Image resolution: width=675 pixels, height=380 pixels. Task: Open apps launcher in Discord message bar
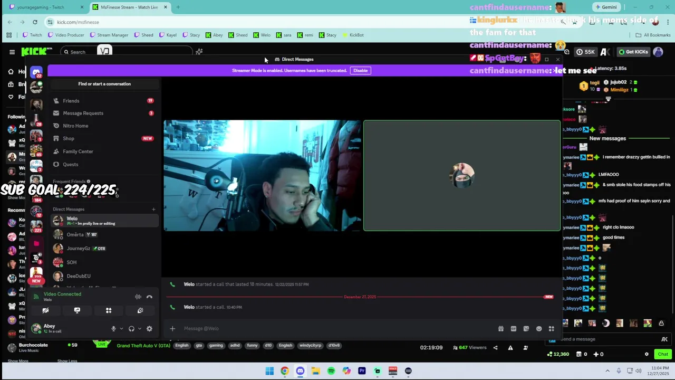coord(551,328)
